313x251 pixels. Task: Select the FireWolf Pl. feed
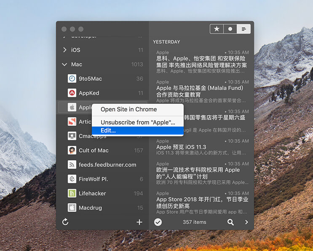[93, 179]
